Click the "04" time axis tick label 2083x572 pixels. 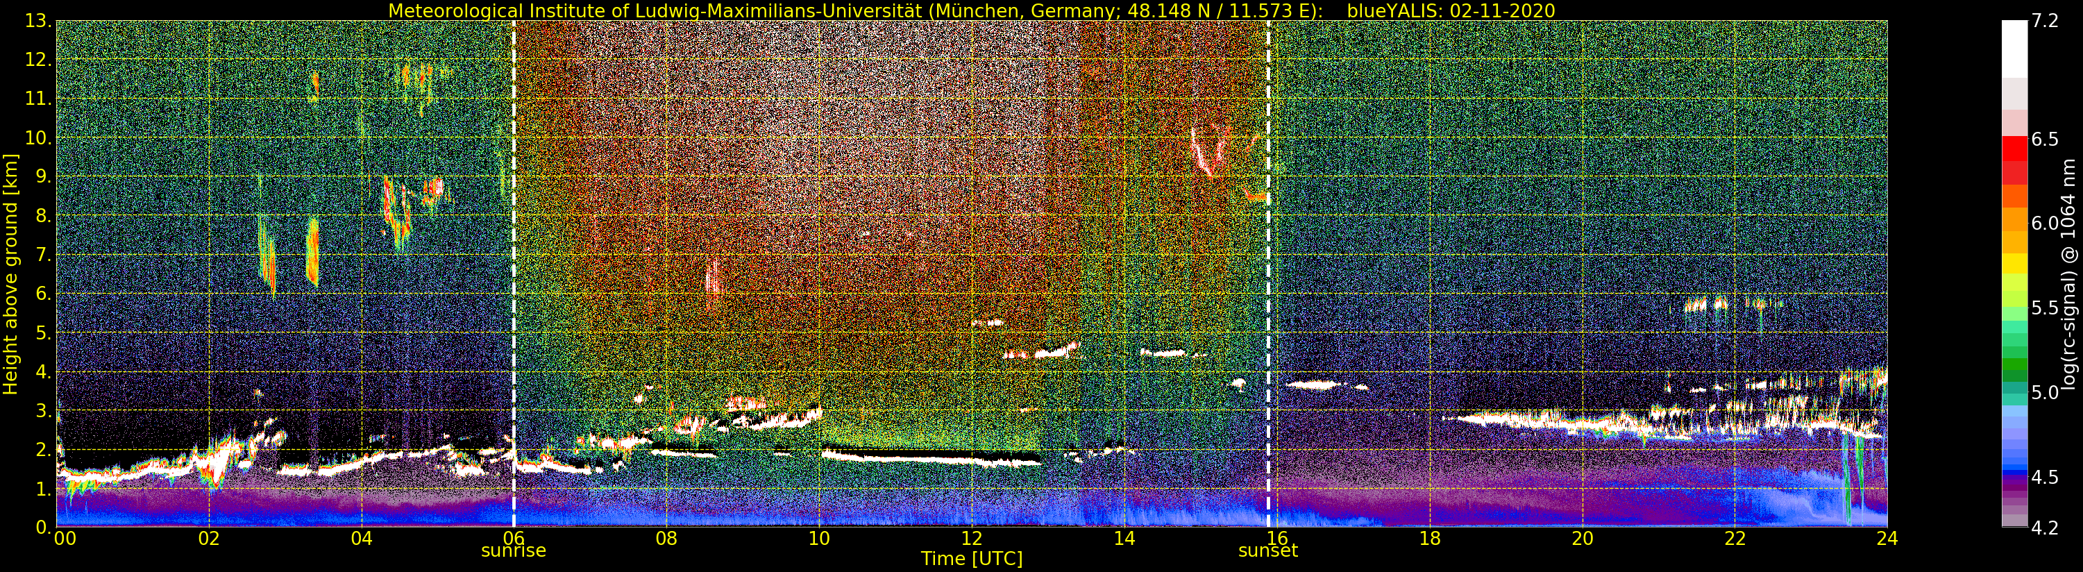point(362,539)
